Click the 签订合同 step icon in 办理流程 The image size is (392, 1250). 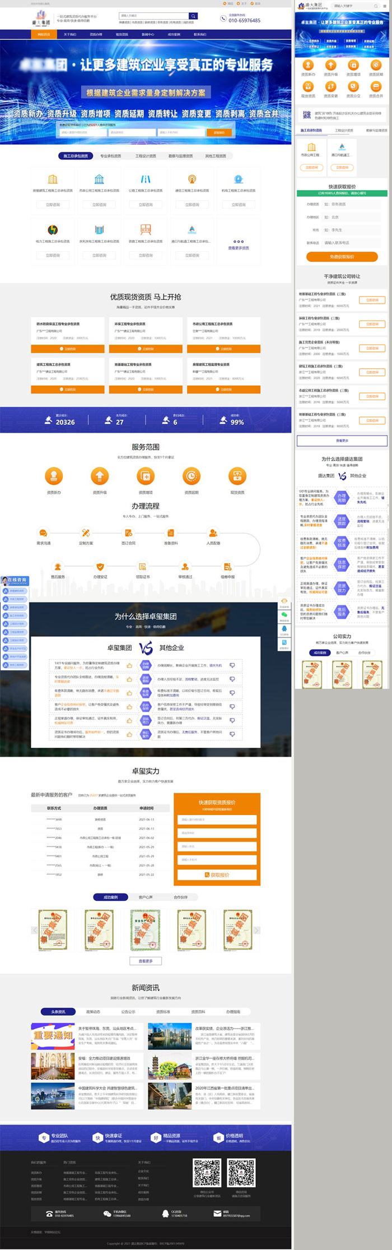pos(128,533)
